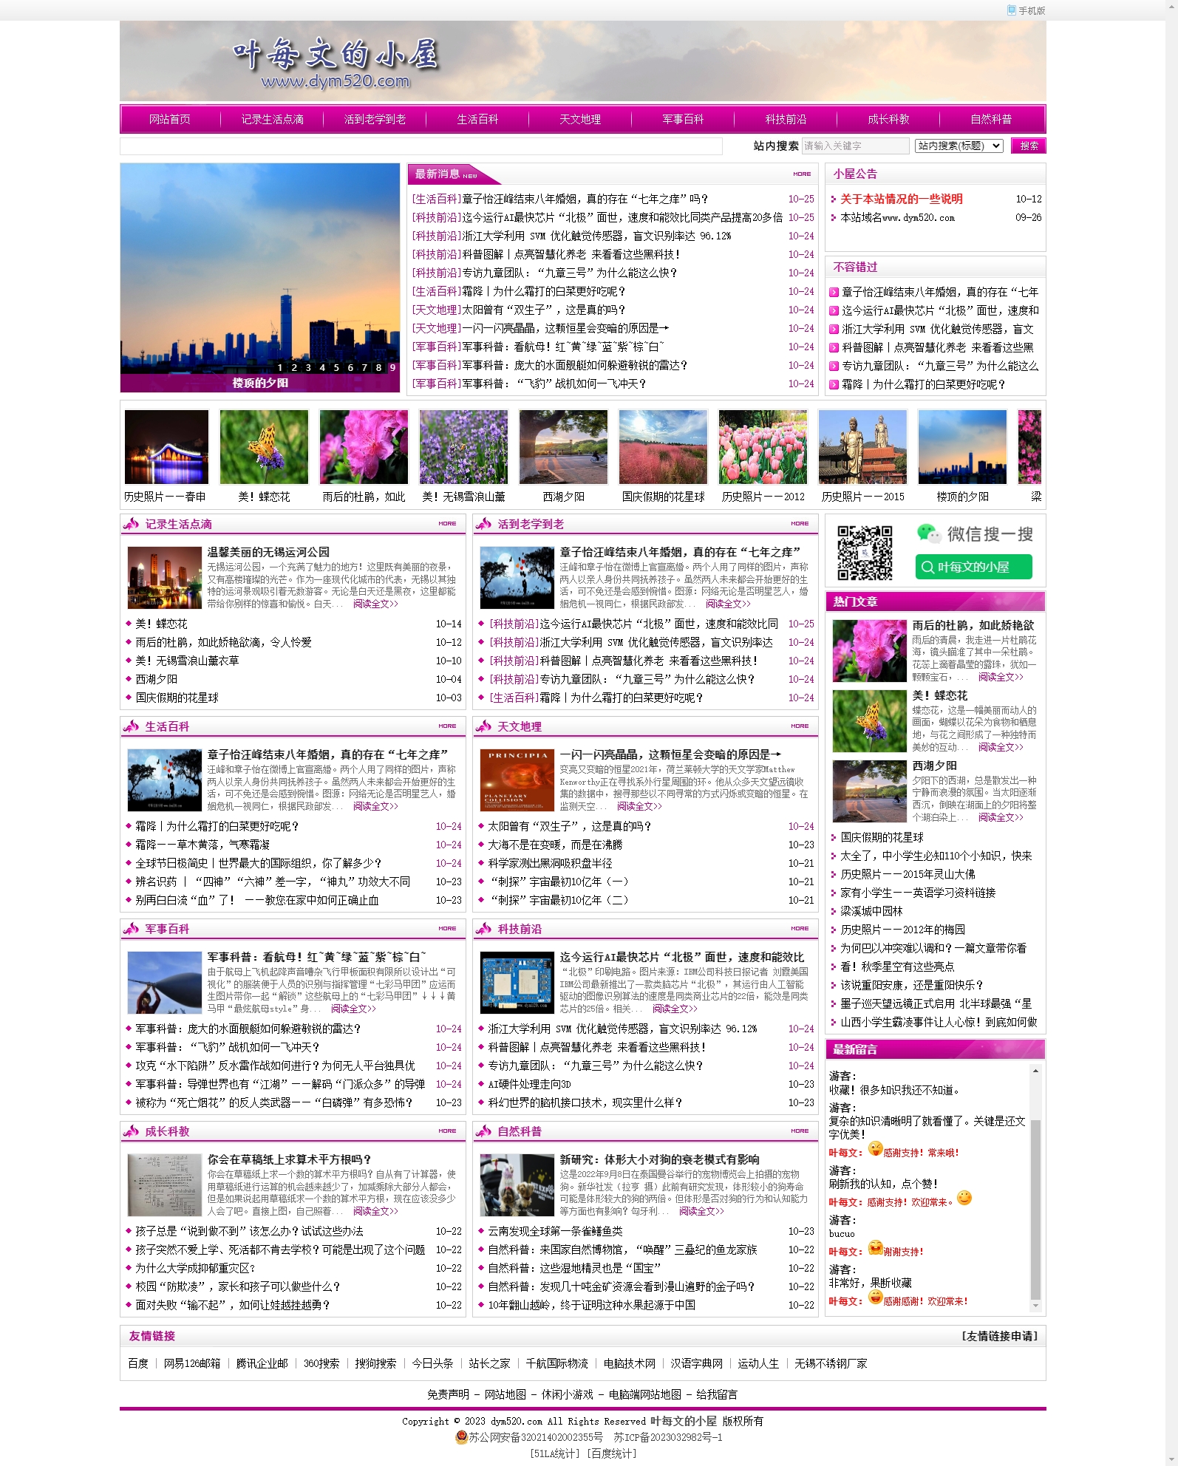Switch slideshow to slide number 3
Viewport: 1178px width, 1466px height.
(x=308, y=367)
